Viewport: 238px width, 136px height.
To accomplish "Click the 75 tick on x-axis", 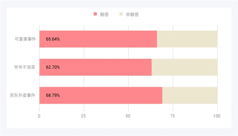I will tap(172, 116).
